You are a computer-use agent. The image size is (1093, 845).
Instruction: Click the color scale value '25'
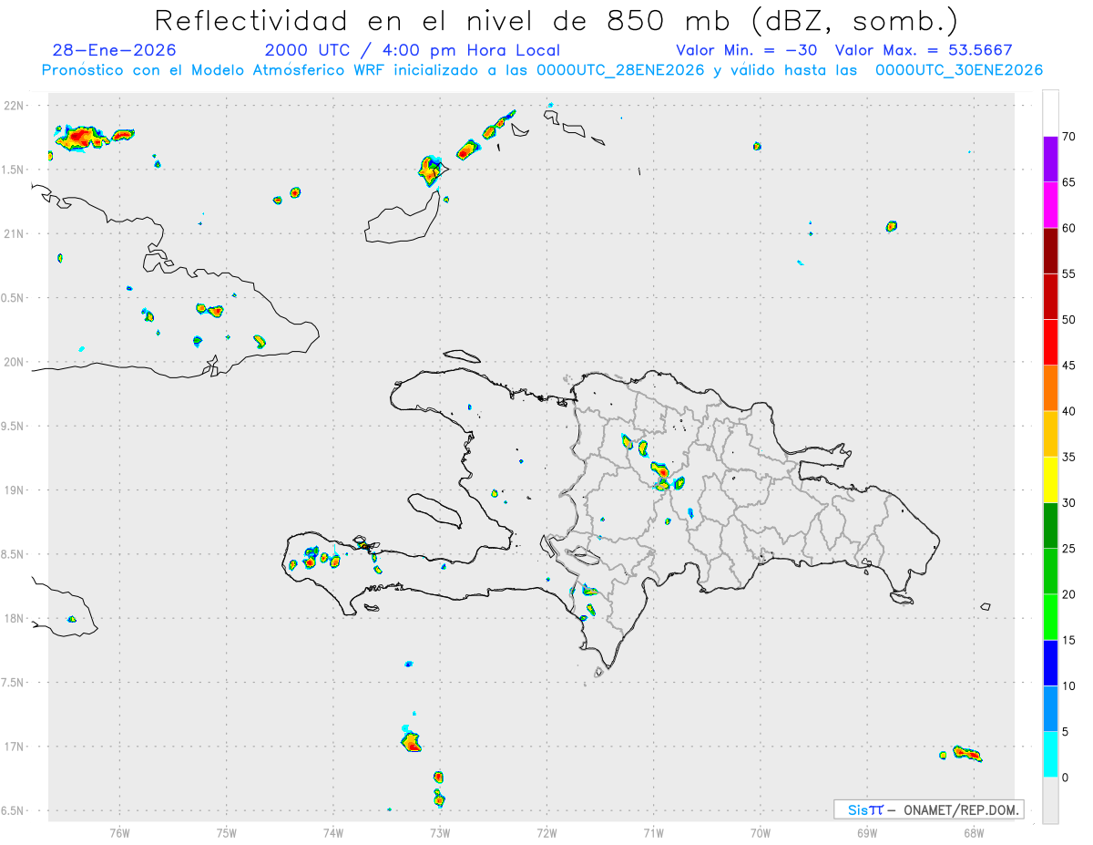[x=1069, y=549]
